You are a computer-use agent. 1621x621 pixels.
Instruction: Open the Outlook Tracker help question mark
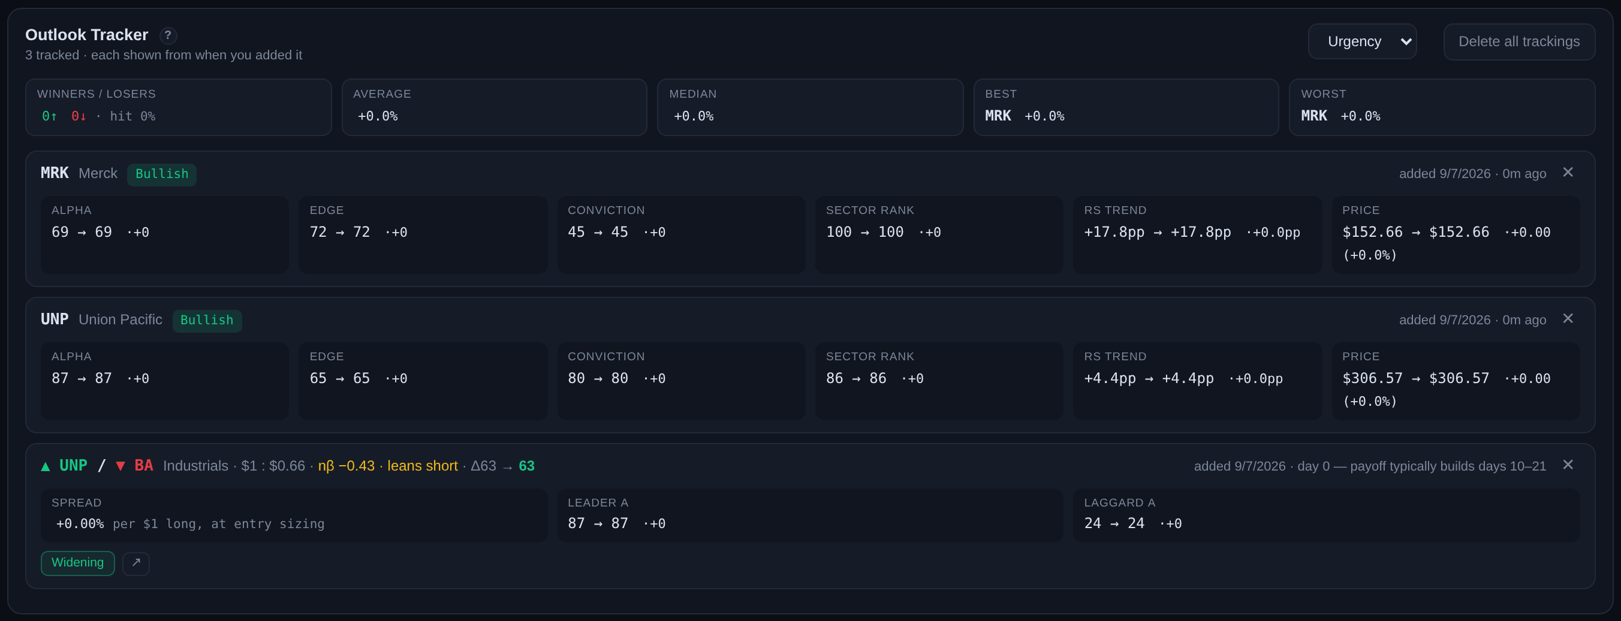click(x=168, y=35)
